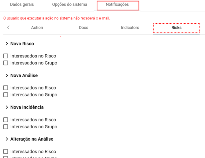This screenshot has height=158, width=205.
Task: Tick Interessados no Grupo under Nova Incidência
Action: (6, 127)
